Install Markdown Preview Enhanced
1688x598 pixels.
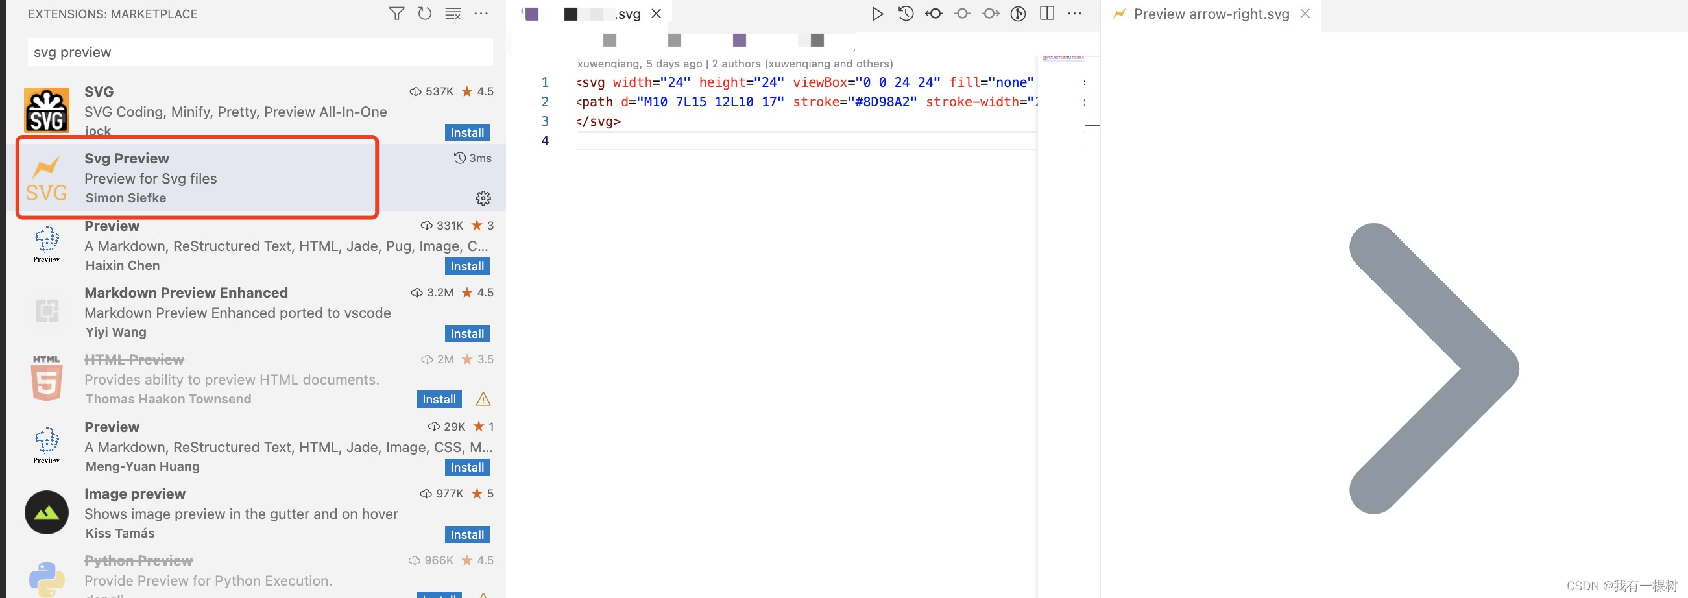[467, 333]
